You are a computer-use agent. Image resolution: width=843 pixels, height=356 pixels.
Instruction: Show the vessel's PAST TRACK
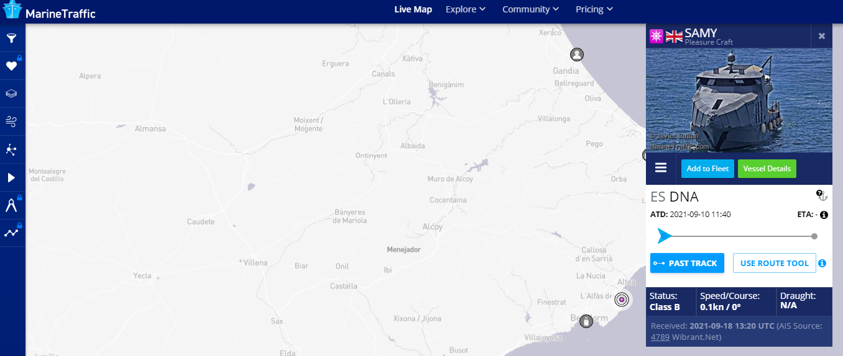click(687, 263)
